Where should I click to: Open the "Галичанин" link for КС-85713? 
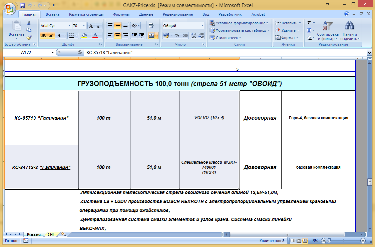tap(53, 118)
